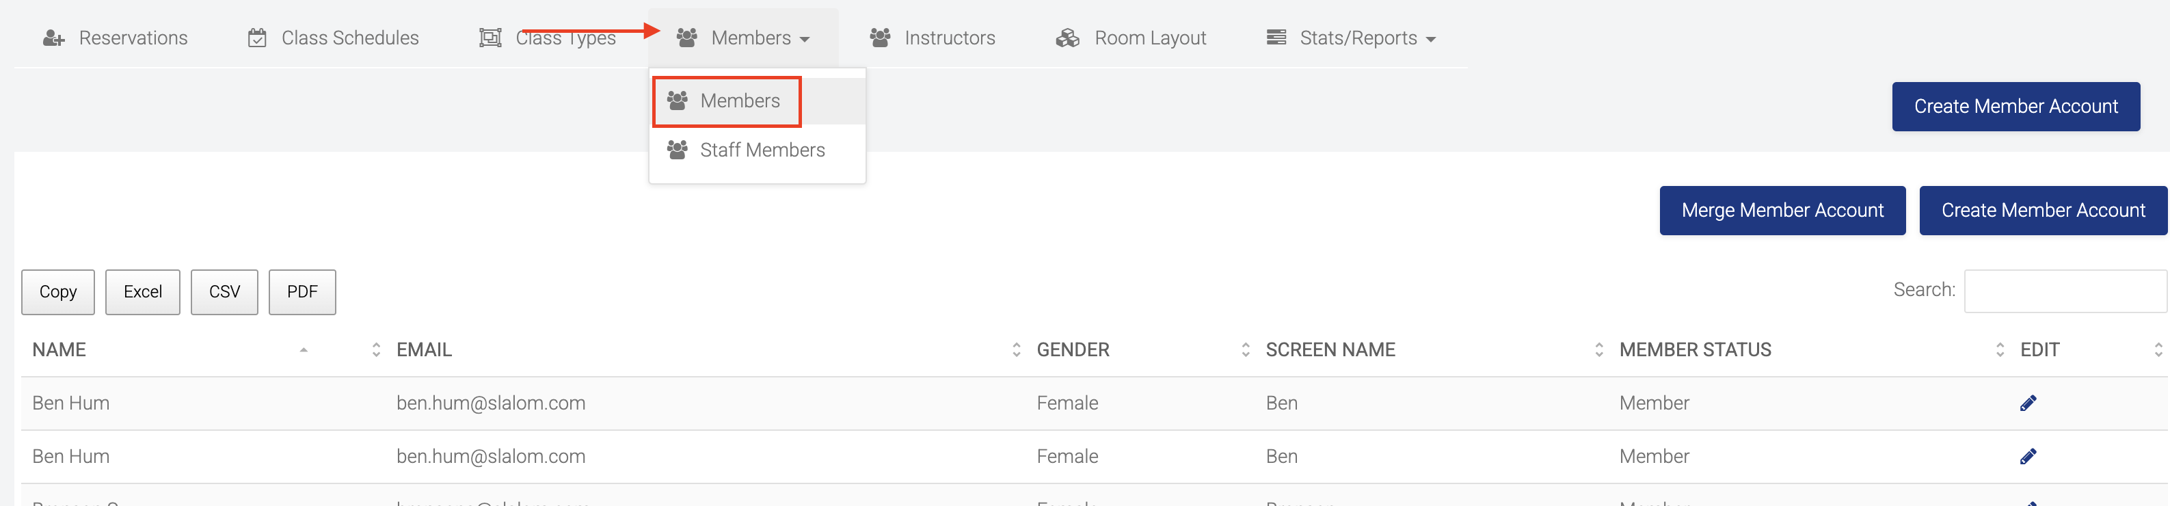Screen dimensions: 2170x506
Task: Export table as CSV
Action: click(x=224, y=292)
